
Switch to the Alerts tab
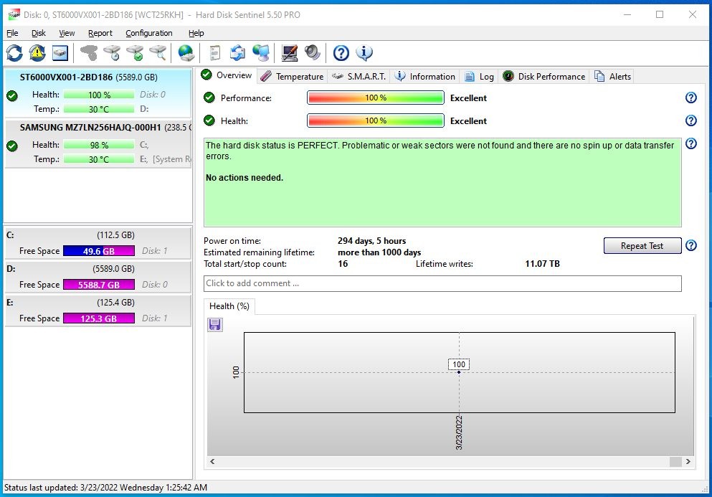pyautogui.click(x=612, y=76)
